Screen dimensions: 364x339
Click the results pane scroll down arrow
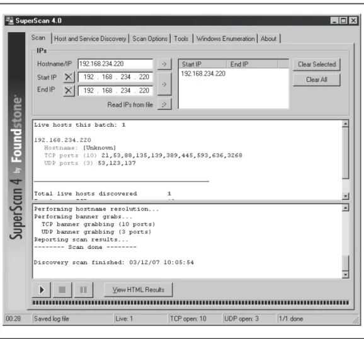click(346, 196)
